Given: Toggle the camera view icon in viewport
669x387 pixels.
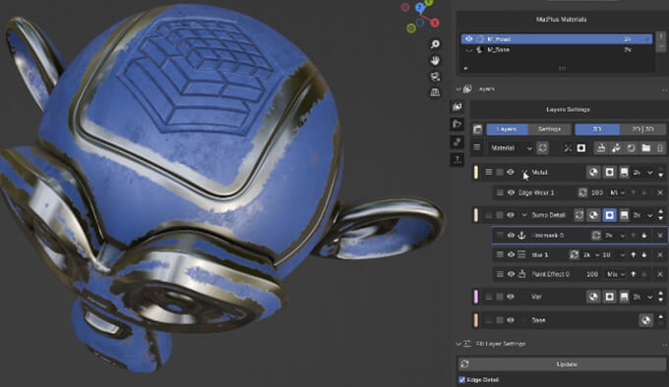Looking at the screenshot, I should pyautogui.click(x=435, y=77).
